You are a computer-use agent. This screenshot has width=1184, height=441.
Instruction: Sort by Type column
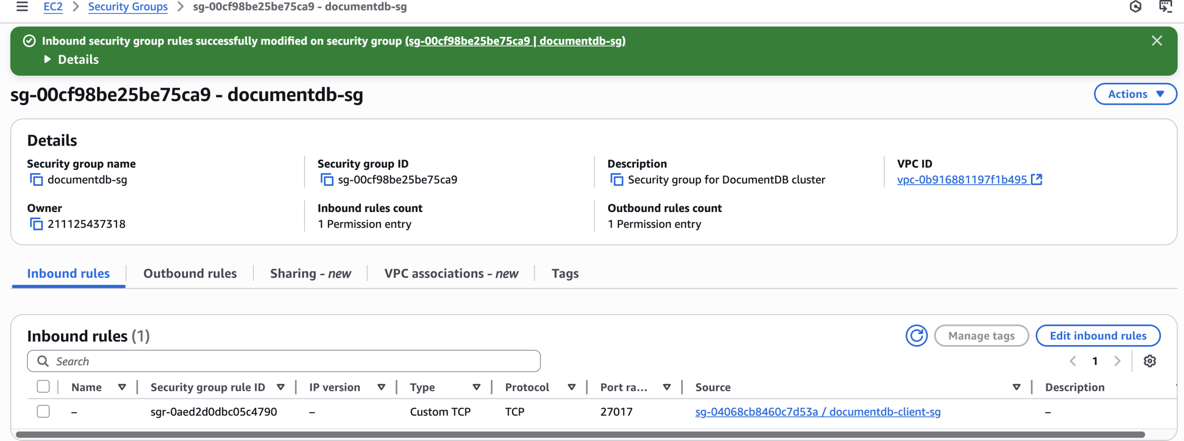tap(476, 388)
